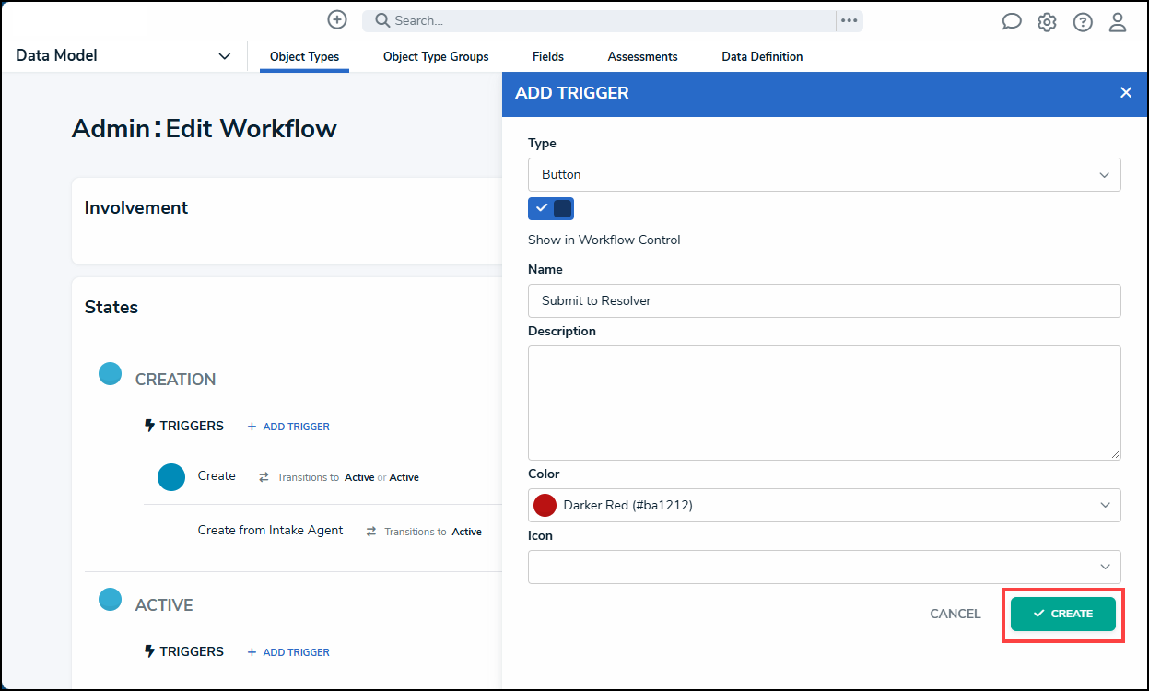Click the Active state circle icon
The image size is (1149, 691).
pos(111,599)
